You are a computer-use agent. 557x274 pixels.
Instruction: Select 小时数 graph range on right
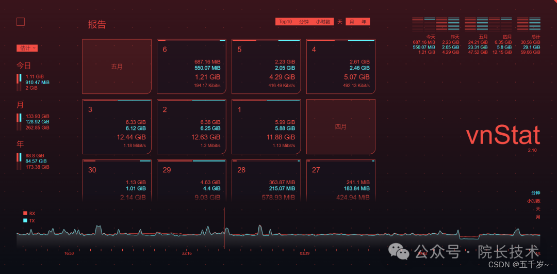pyautogui.click(x=534, y=201)
